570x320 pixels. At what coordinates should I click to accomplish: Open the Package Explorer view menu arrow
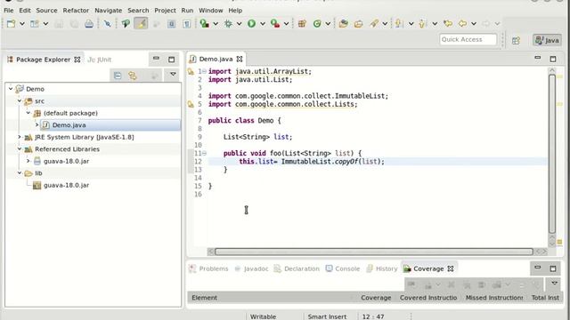[x=173, y=75]
